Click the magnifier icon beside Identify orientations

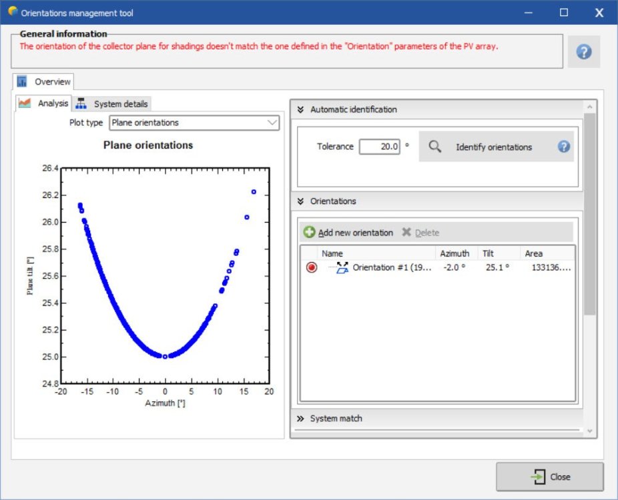435,147
